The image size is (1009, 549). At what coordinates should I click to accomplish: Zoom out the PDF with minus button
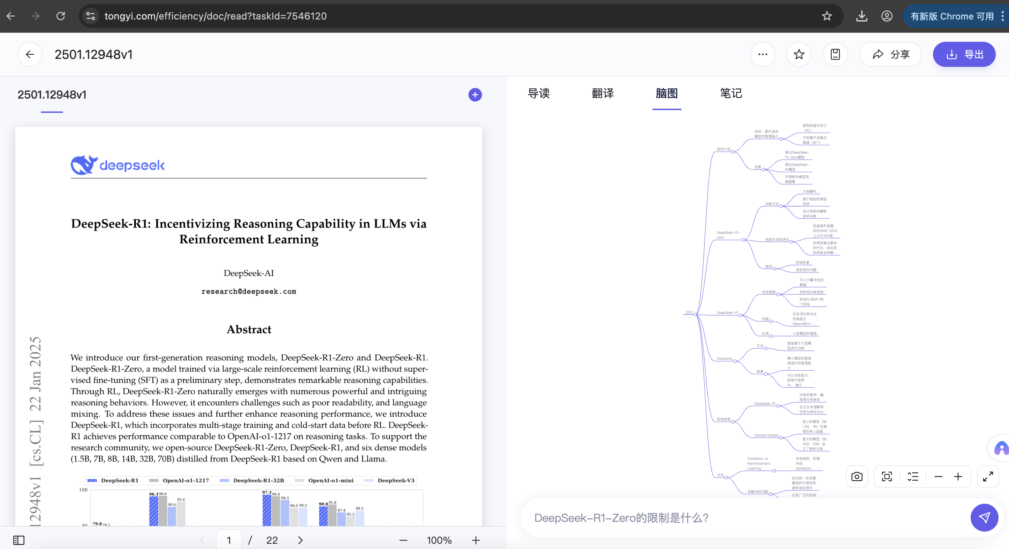[x=403, y=540]
